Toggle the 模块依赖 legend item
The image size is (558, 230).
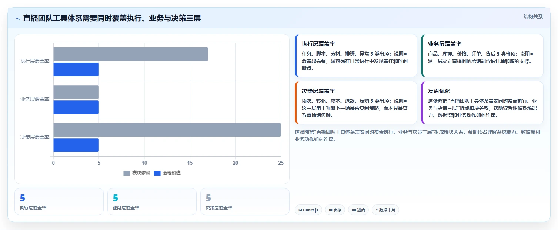137,173
